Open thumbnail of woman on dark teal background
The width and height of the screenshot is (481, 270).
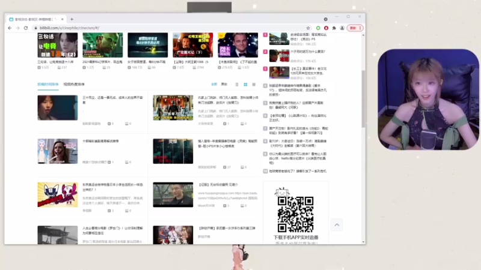(x=58, y=107)
